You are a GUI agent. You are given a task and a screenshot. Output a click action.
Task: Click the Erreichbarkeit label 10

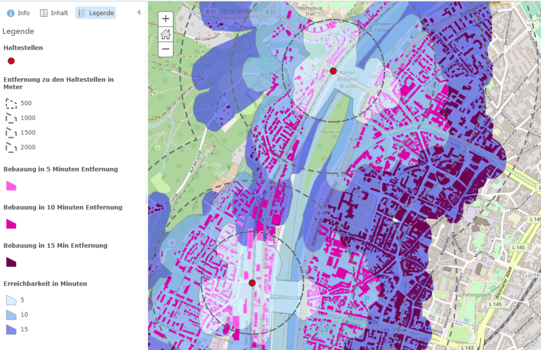24,315
